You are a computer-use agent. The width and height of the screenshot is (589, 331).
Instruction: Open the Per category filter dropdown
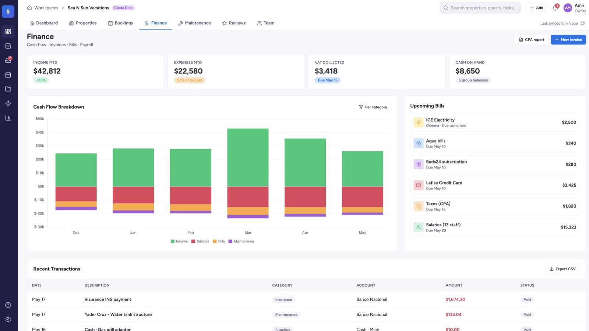pos(373,107)
